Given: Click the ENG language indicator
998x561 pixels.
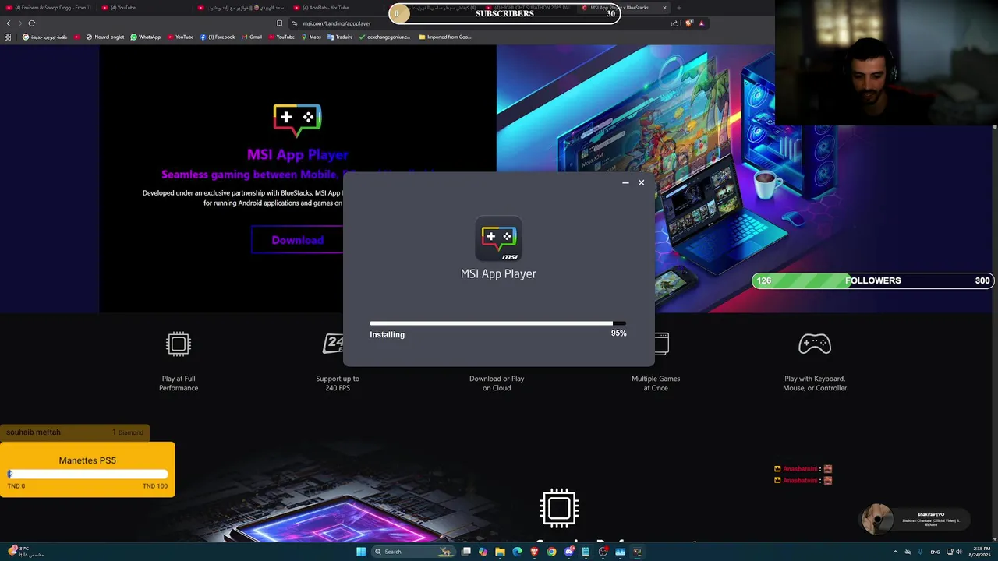Looking at the screenshot, I should click(935, 552).
